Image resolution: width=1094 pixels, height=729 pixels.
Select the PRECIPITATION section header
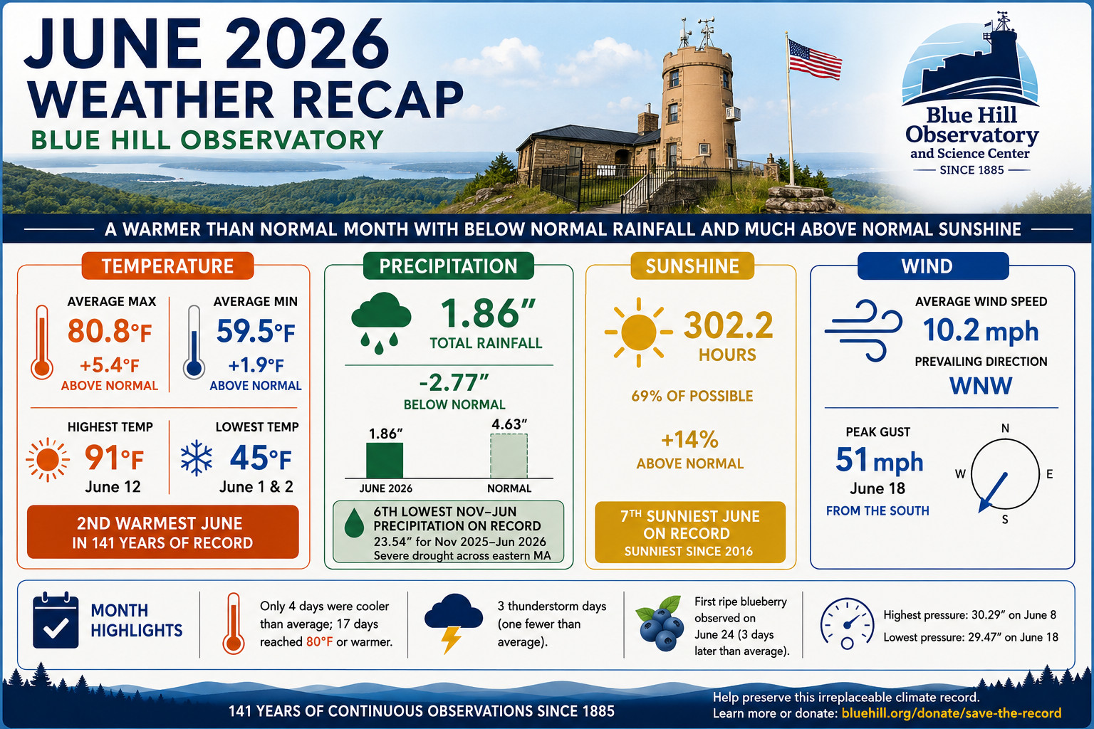448,266
